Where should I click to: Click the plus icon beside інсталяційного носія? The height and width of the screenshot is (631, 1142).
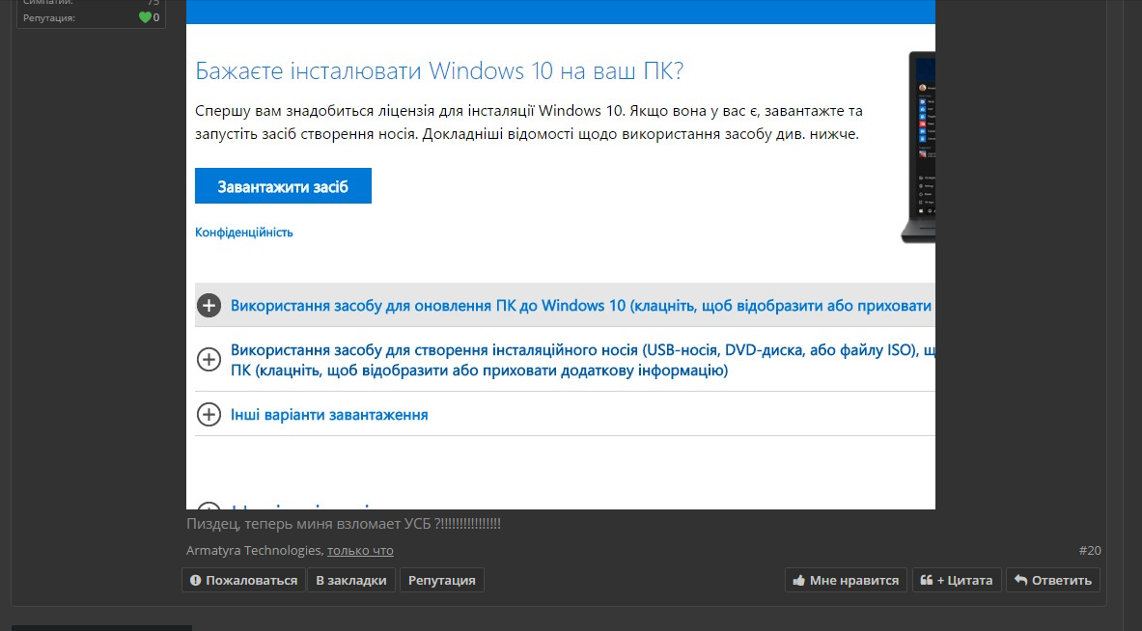(209, 359)
